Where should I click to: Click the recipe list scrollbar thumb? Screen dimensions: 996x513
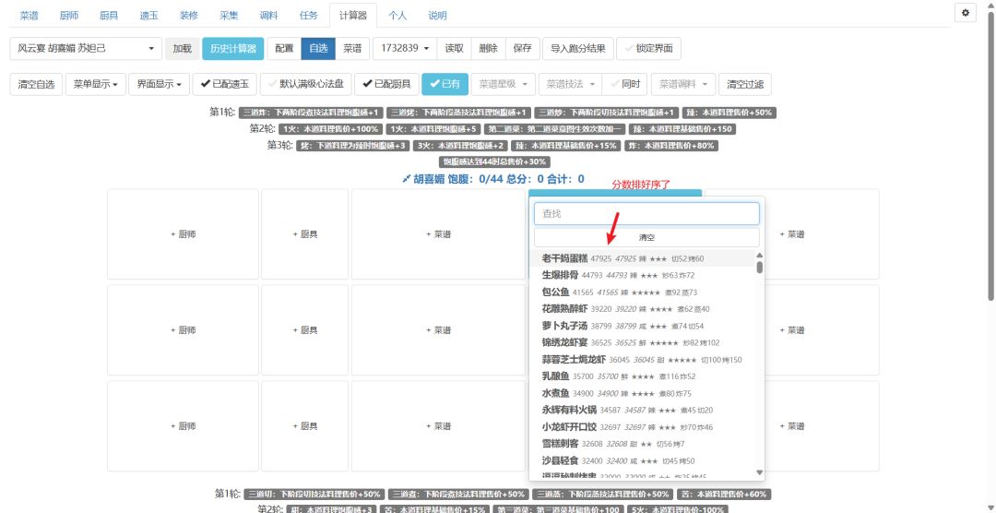(760, 267)
